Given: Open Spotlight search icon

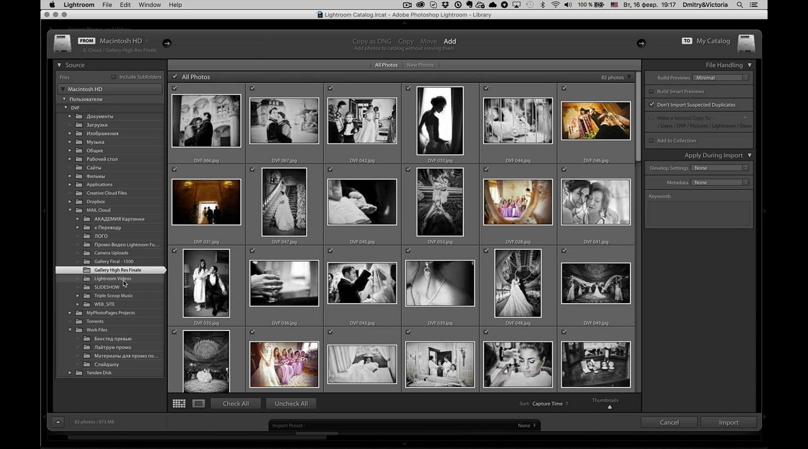Looking at the screenshot, I should (740, 4).
